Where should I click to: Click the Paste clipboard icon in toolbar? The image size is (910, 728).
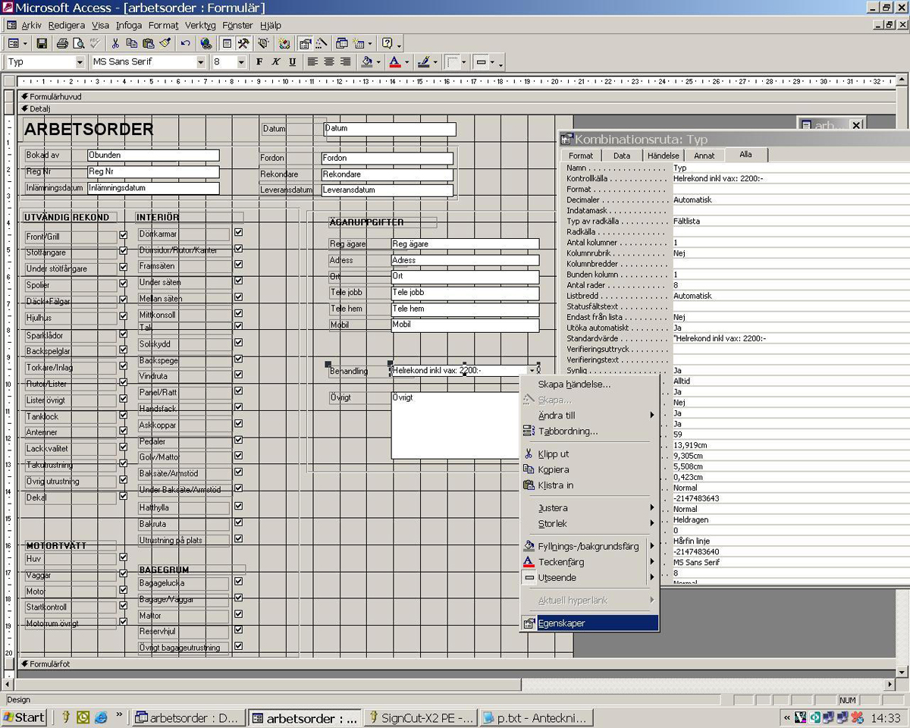148,44
